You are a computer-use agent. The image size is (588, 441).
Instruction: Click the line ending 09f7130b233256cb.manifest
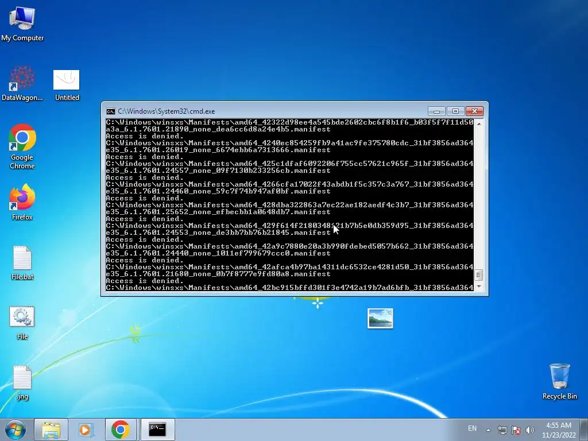pyautogui.click(x=218, y=171)
